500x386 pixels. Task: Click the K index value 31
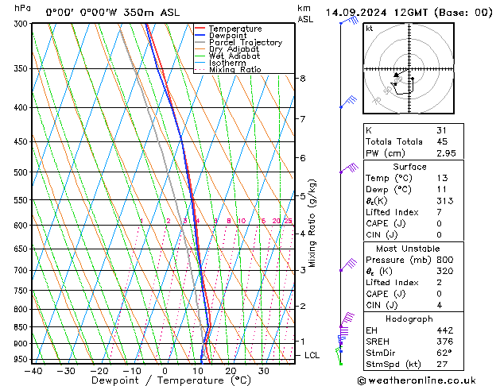[x=442, y=130]
